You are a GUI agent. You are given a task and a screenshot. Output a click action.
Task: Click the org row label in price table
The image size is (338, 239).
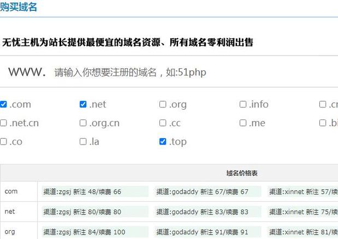[x=10, y=232]
